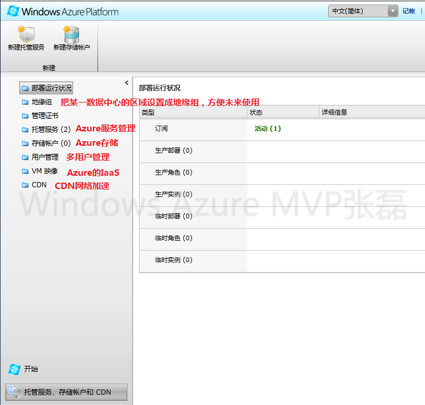Image resolution: width=425 pixels, height=405 pixels.
Task: Click the VM 映像 folder icon
Action: tap(25, 171)
